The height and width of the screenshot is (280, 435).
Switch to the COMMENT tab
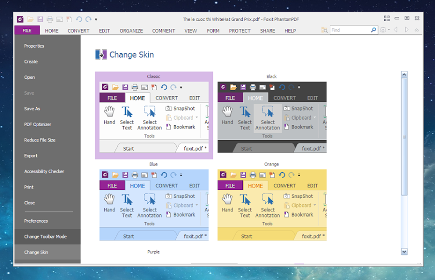coord(164,31)
